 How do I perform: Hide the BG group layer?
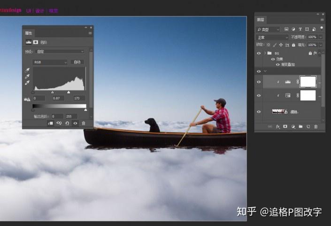(x=259, y=53)
